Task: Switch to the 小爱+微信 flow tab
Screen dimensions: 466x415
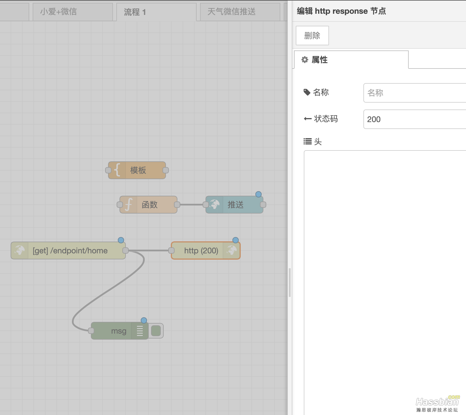Action: (x=73, y=12)
